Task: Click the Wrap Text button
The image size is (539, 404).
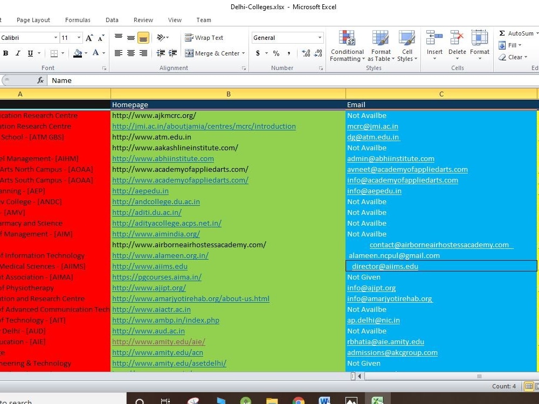Action: tap(204, 38)
